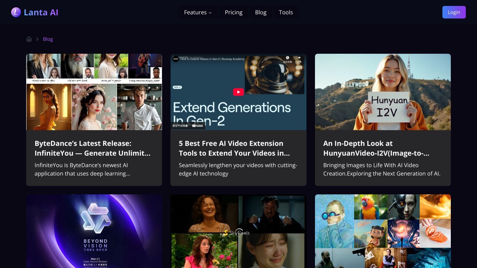Click the YouTube watch-on badge in Gen-2 thumbnail

(x=188, y=126)
